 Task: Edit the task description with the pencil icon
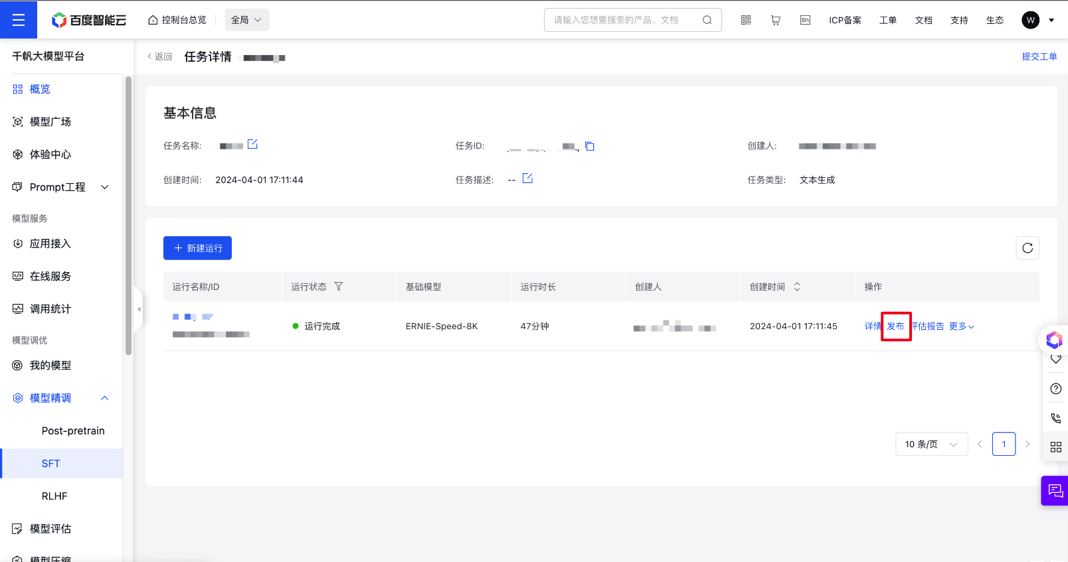[x=527, y=178]
